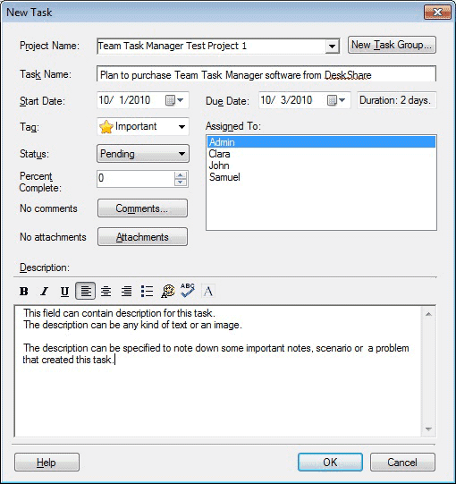Toggle Underline formatting button
Image resolution: width=456 pixels, height=484 pixels.
pos(64,291)
